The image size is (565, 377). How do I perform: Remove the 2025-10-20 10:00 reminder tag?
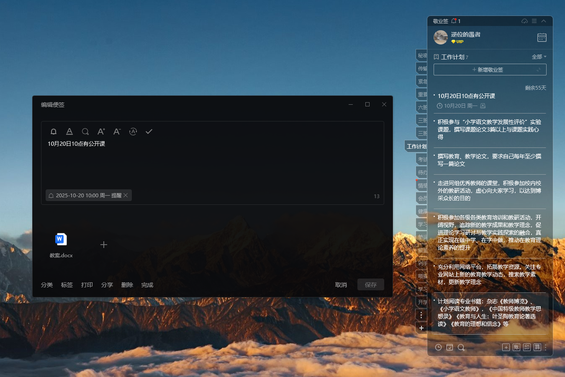(126, 195)
